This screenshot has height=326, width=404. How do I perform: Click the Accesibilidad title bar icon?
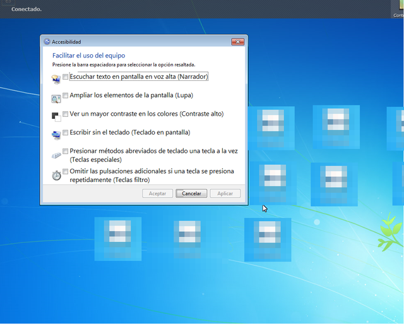click(x=47, y=42)
